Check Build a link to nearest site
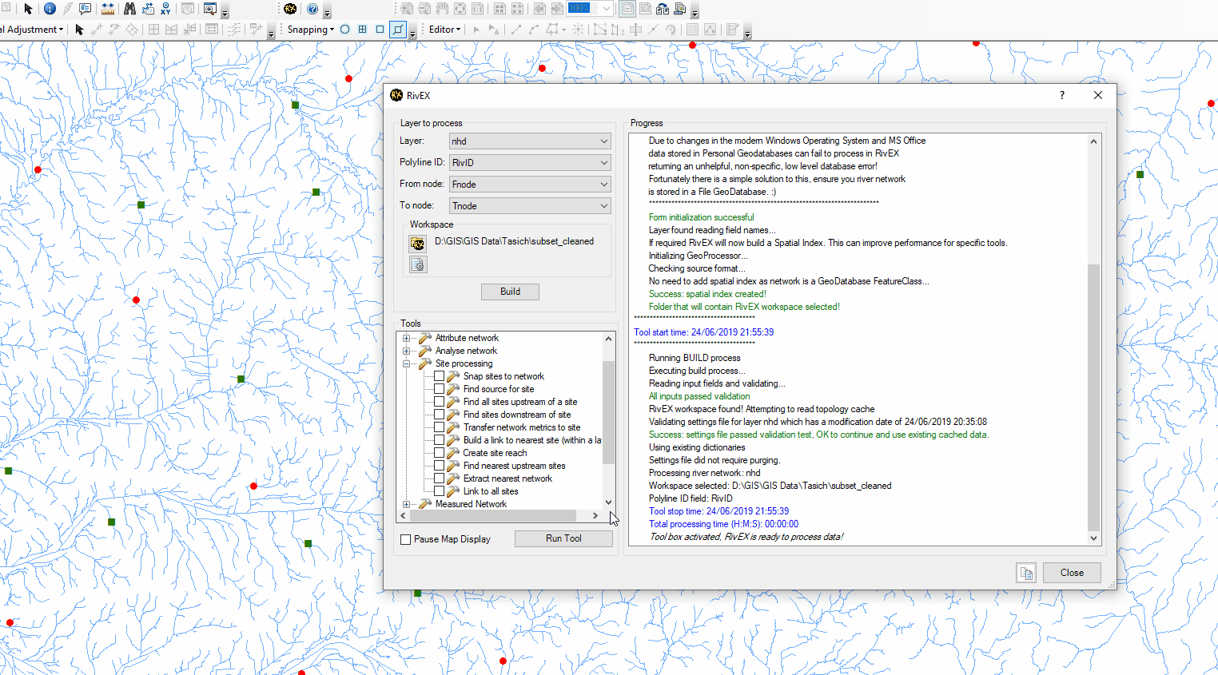The height and width of the screenshot is (675, 1218). tap(439, 440)
